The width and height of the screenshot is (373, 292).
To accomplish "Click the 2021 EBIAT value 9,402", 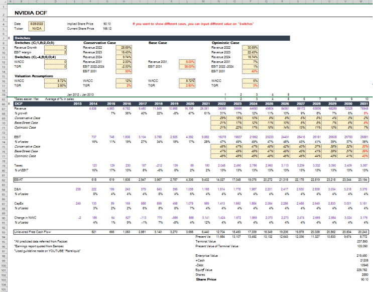I will 205,180.
